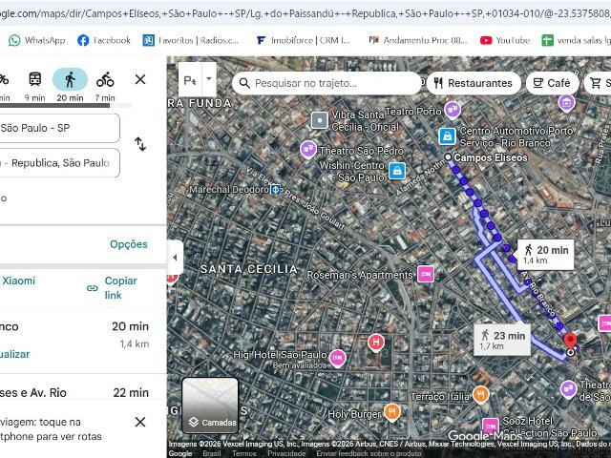Viewport: 611px width, 458px height.
Task: Open the WhatsApp bookmark
Action: (37, 40)
